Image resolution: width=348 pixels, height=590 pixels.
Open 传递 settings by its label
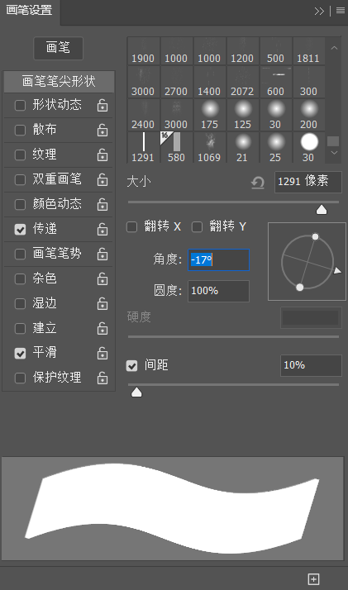pyautogui.click(x=45, y=229)
